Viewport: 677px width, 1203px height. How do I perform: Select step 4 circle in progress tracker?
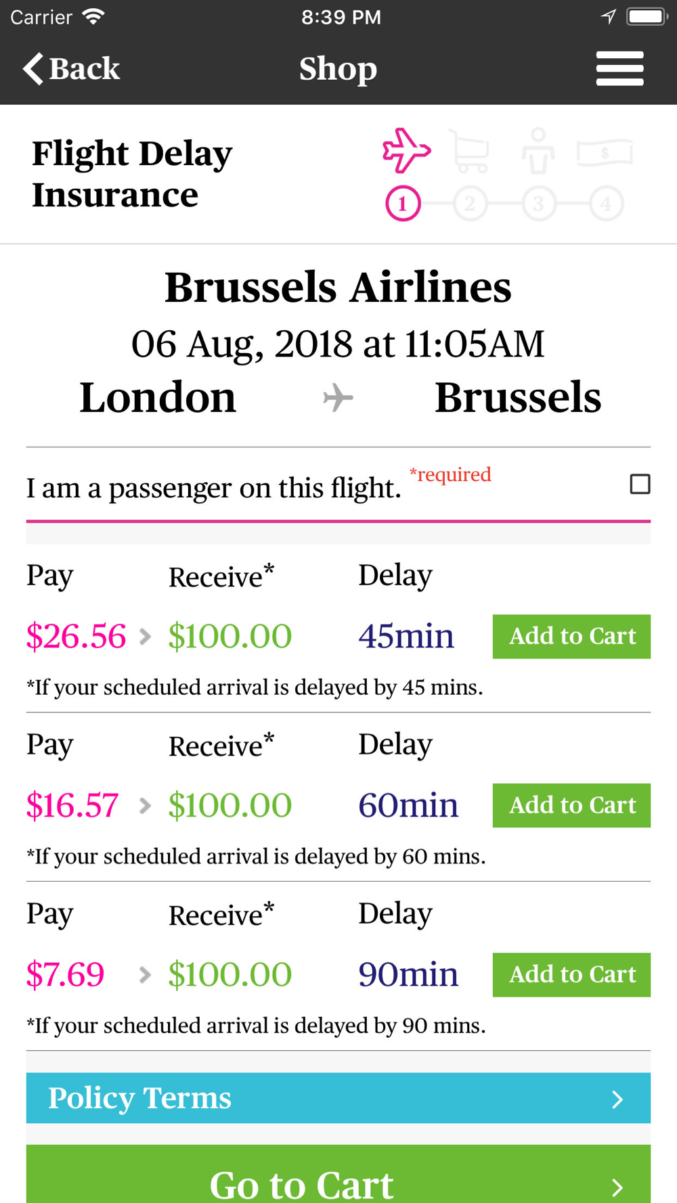(x=606, y=204)
